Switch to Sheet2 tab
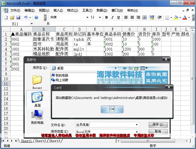Viewport: 196px width, 149px height. point(40,141)
